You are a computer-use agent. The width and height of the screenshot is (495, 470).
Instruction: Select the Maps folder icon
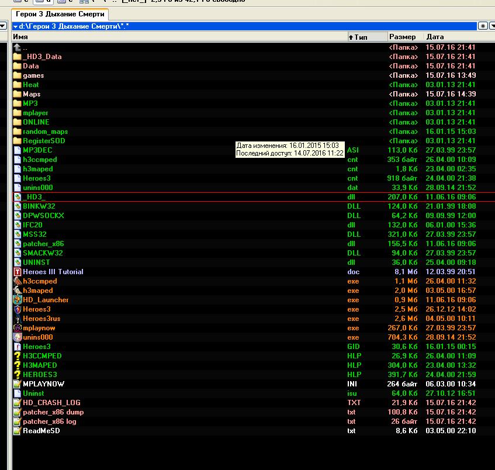click(x=18, y=94)
